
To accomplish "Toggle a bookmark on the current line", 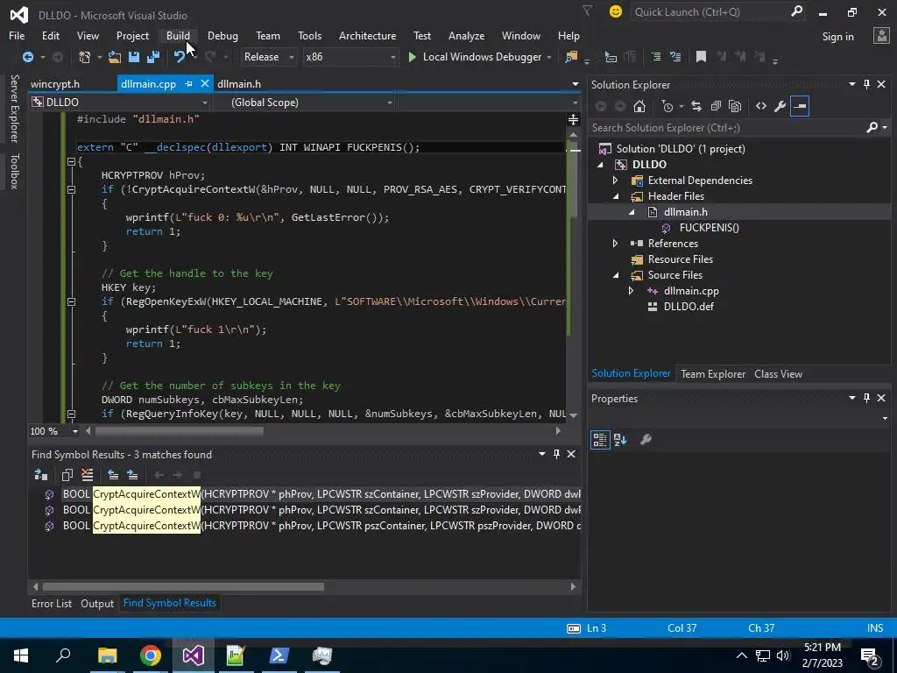I will tap(701, 57).
